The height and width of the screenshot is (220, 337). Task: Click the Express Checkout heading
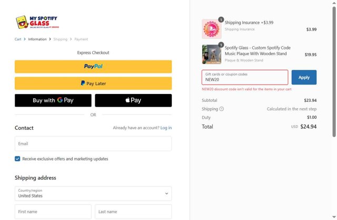point(93,53)
